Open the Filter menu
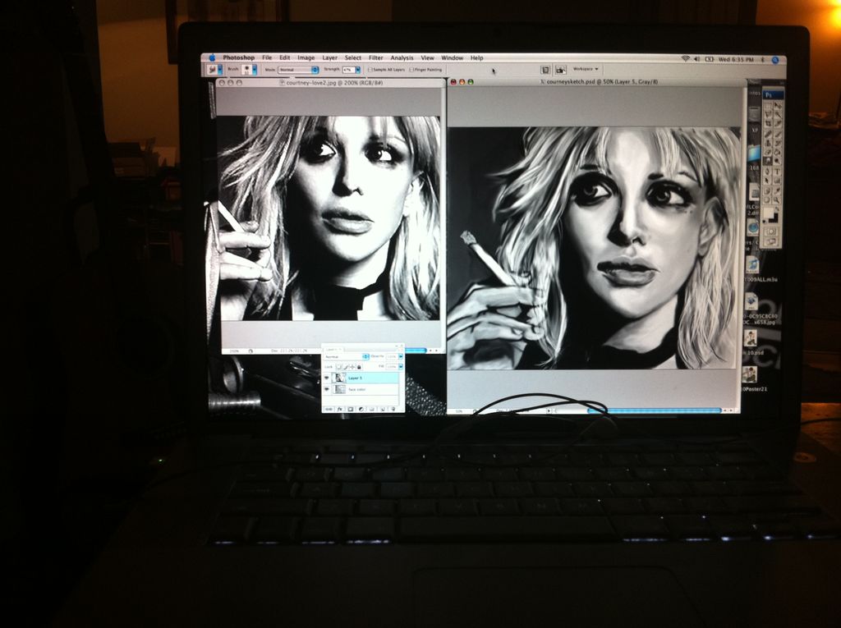The width and height of the screenshot is (841, 628). (x=375, y=57)
